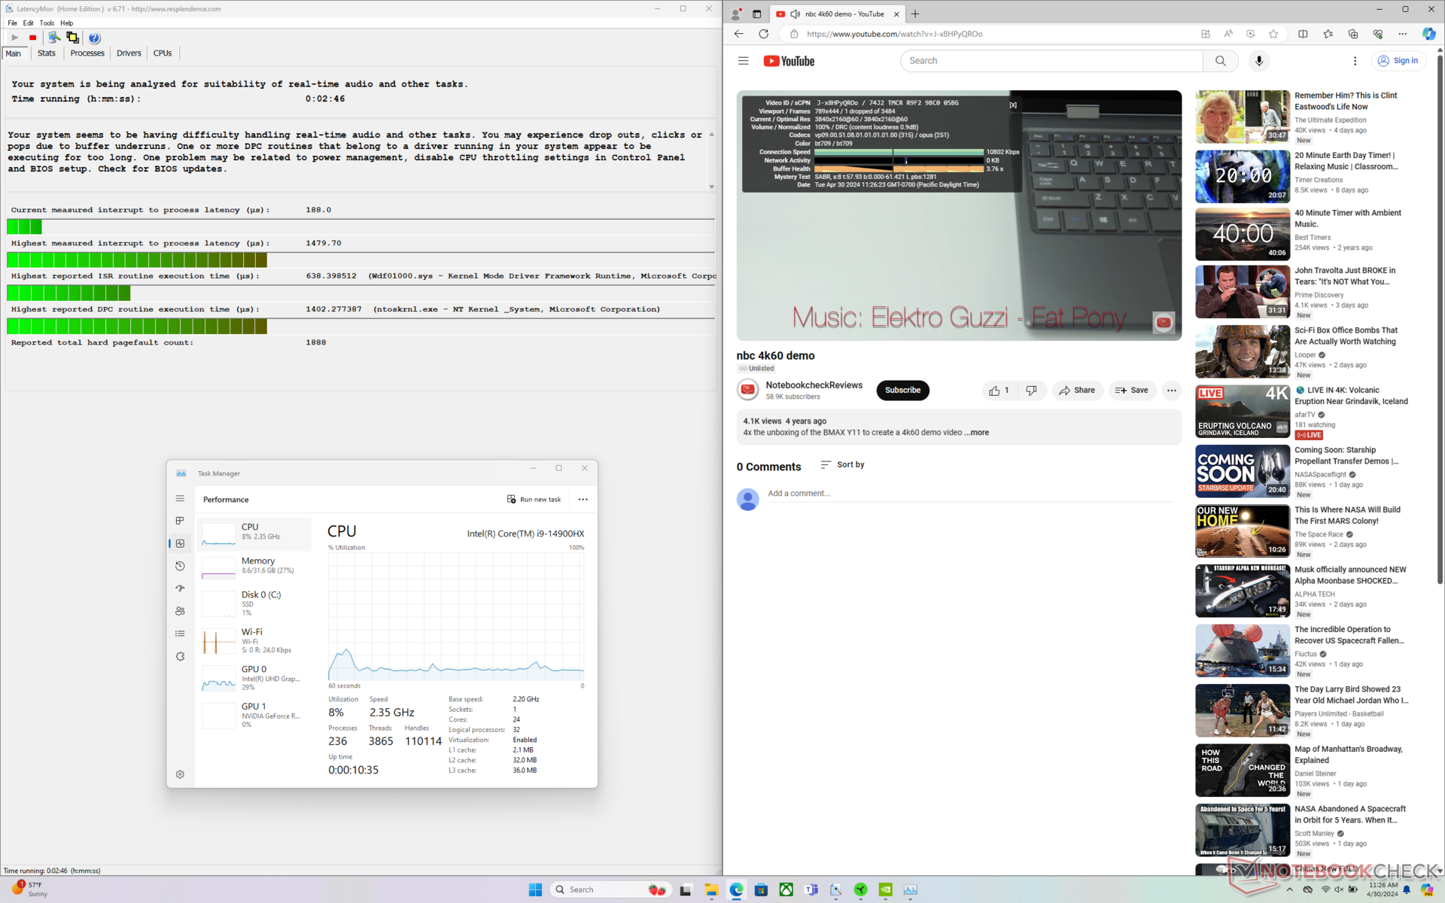Toggle favorite star in Edge address bar
This screenshot has height=903, width=1445.
1273,34
